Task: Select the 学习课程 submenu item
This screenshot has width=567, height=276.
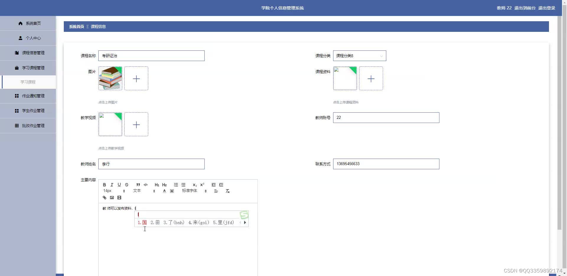Action: click(x=28, y=82)
